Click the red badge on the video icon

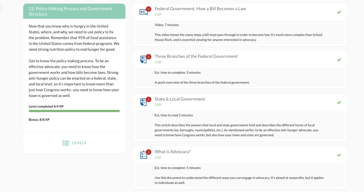point(148,9)
